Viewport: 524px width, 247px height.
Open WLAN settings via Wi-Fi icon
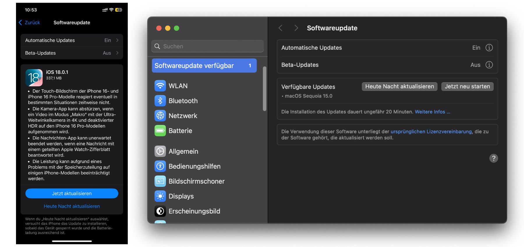tap(160, 86)
